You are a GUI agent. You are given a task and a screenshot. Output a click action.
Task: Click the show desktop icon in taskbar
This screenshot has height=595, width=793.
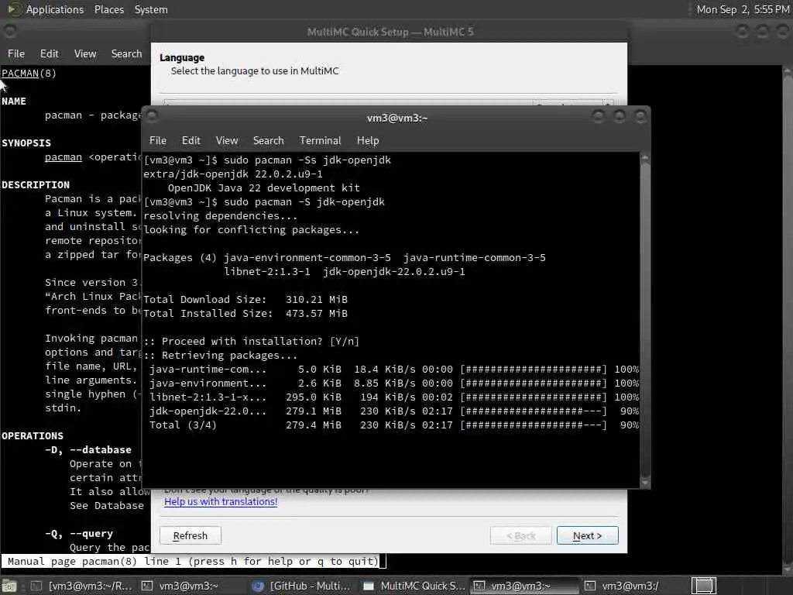(x=9, y=586)
